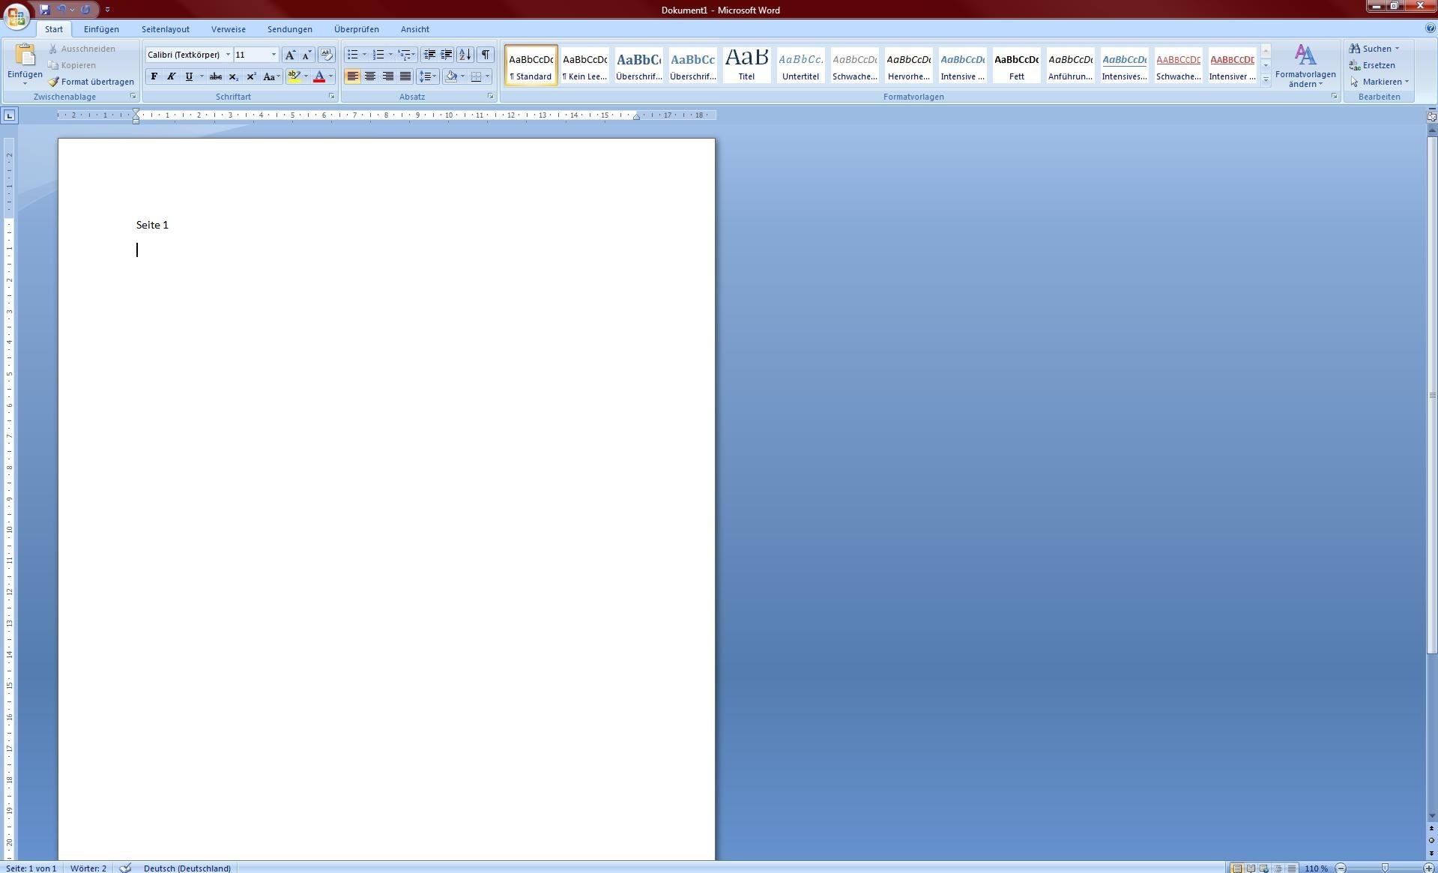1438x873 pixels.
Task: Click Ersetzen button
Action: [1372, 65]
